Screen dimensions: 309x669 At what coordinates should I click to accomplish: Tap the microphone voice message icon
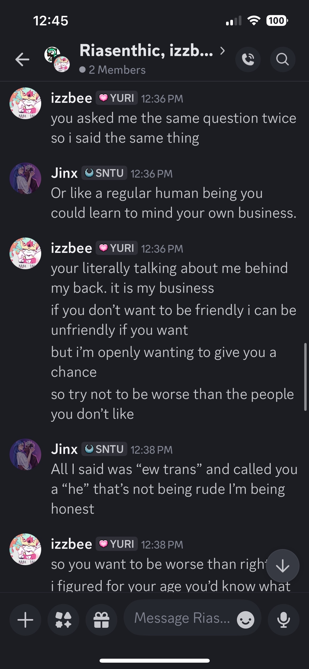click(x=283, y=620)
